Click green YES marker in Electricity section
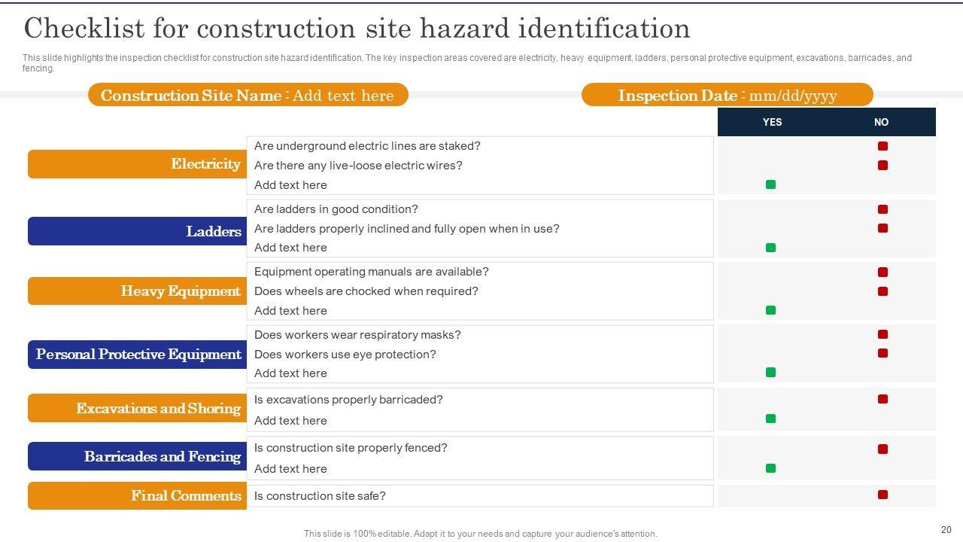The width and height of the screenshot is (963, 542). pyautogui.click(x=770, y=184)
